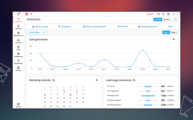Click the Marketing ready value 1700
This screenshot has width=193, height=120.
[x=163, y=96]
